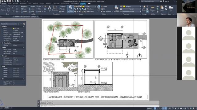The width and height of the screenshot is (197, 110).
Task: Click the Sign In button
Action: [x=166, y=1]
